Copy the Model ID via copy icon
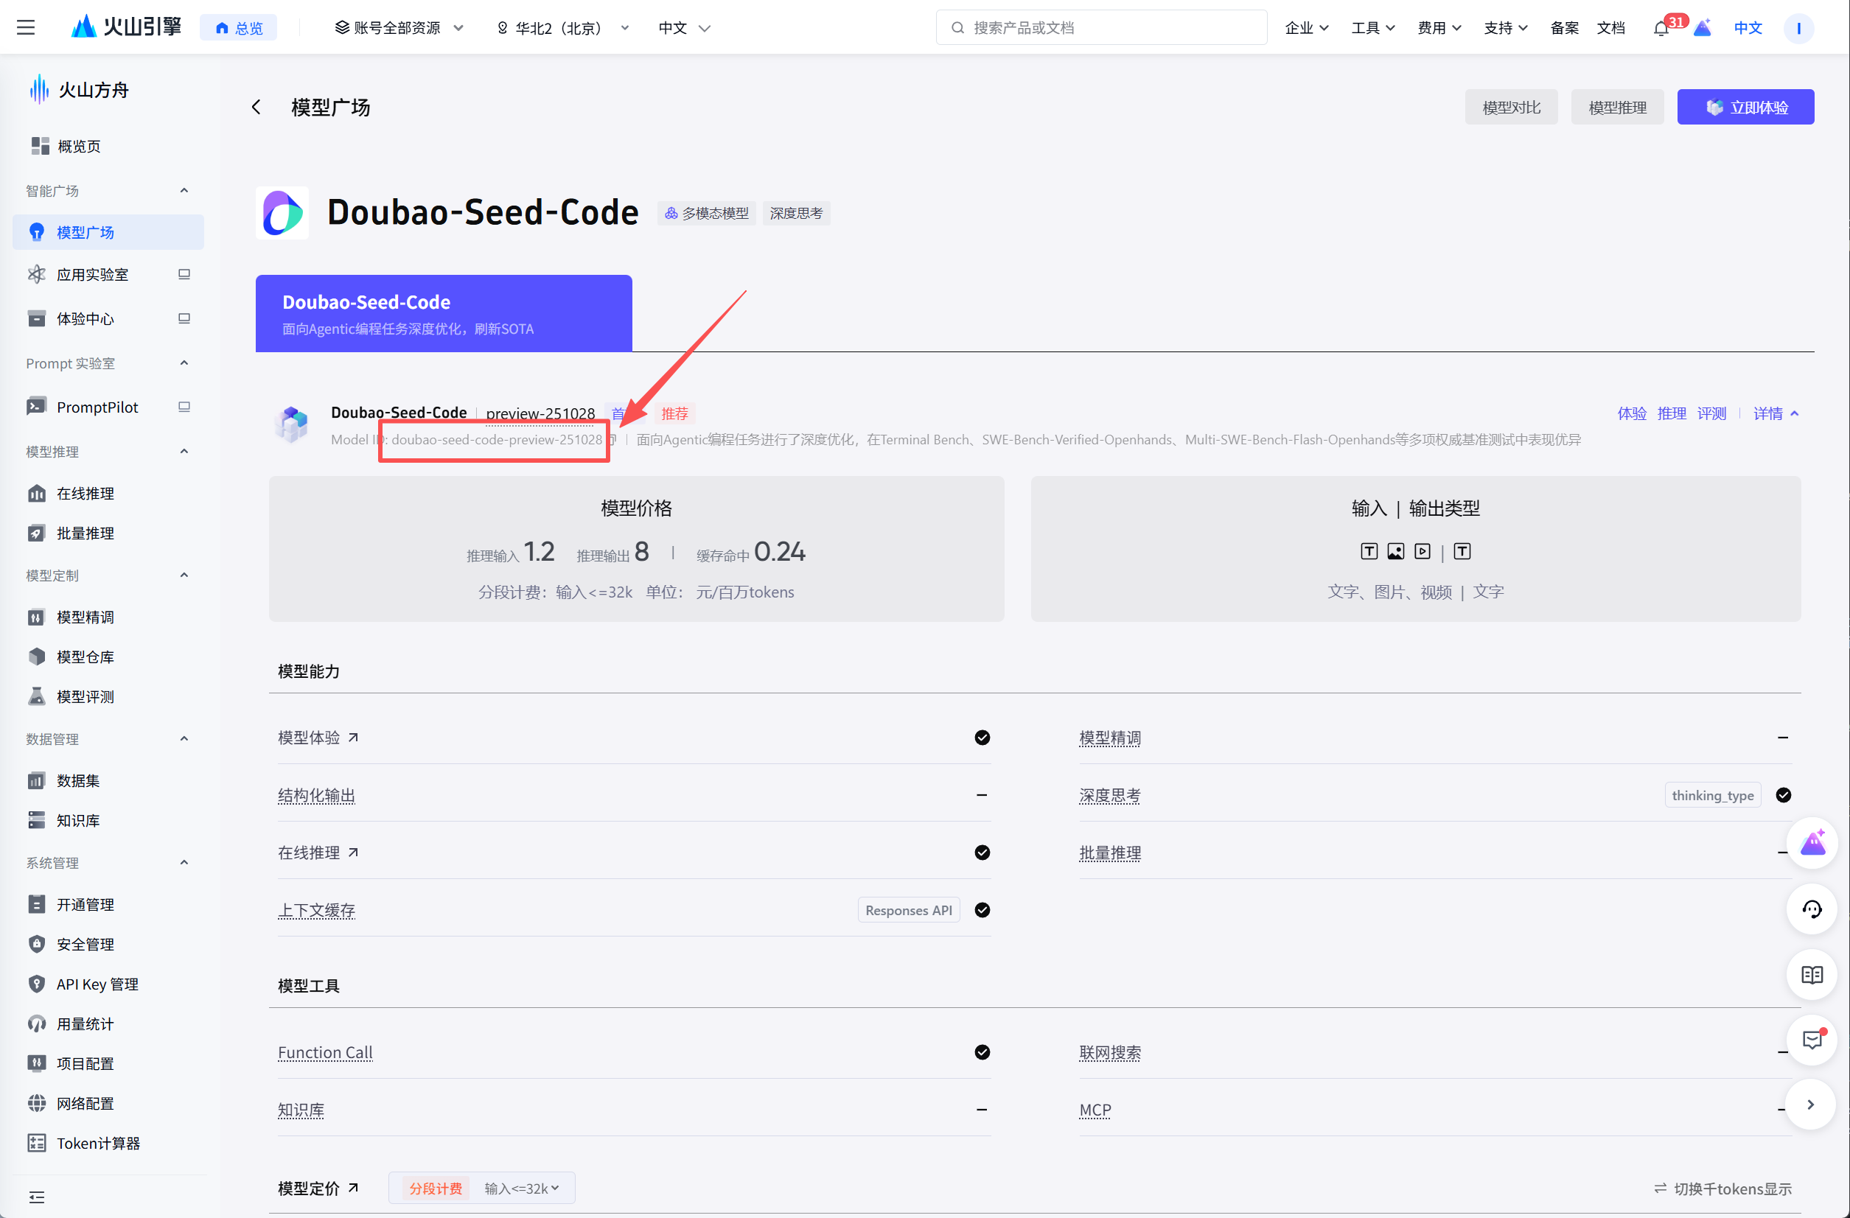This screenshot has height=1218, width=1850. (x=612, y=440)
